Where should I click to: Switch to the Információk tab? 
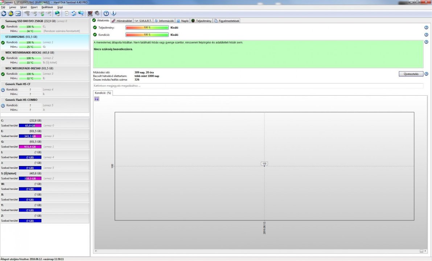[x=164, y=21]
